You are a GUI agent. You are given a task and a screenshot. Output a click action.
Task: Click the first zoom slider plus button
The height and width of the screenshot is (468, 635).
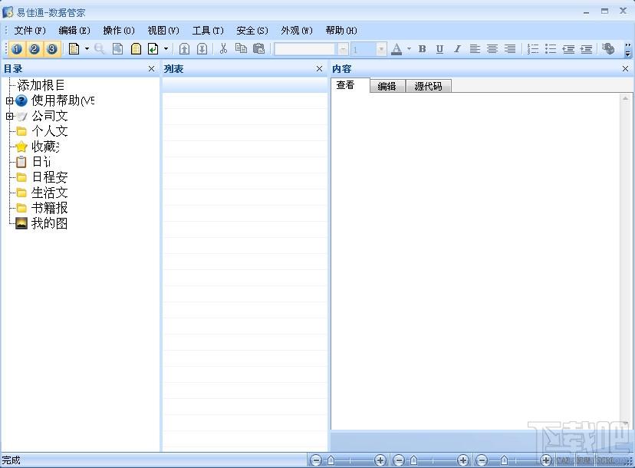click(x=380, y=460)
